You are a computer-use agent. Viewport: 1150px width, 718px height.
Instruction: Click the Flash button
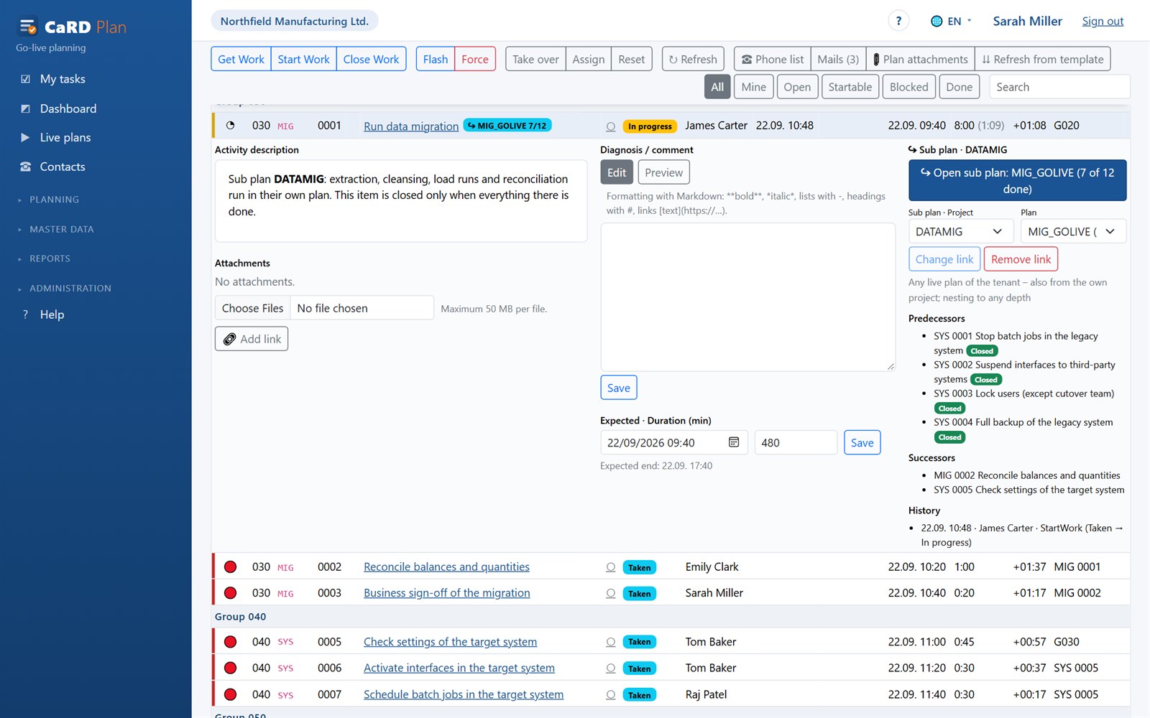435,60
